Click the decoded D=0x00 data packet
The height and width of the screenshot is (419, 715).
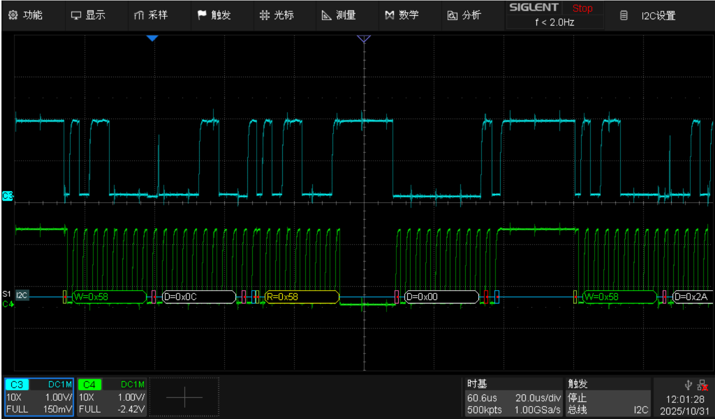(x=441, y=297)
